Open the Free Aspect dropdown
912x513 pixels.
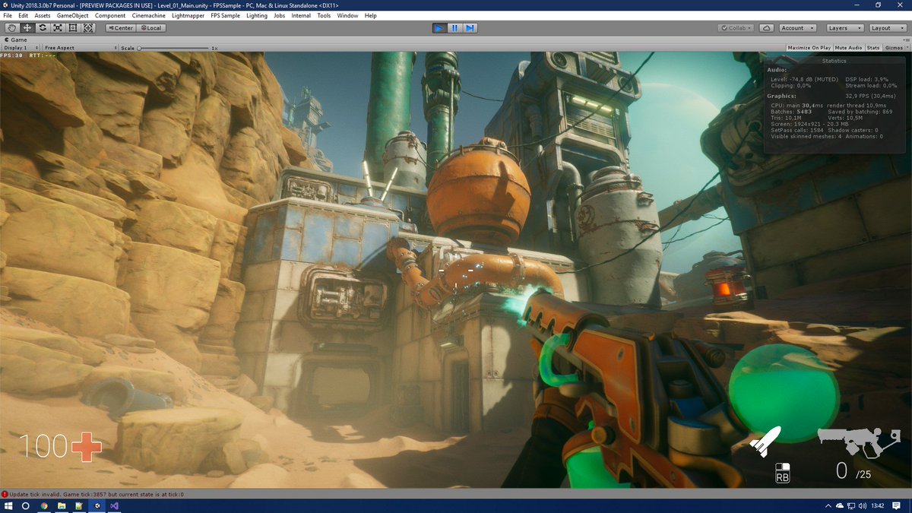click(x=80, y=48)
